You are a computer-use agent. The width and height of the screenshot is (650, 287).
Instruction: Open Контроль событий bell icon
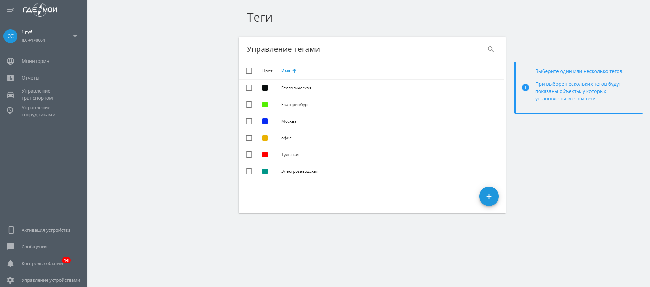[x=10, y=263]
